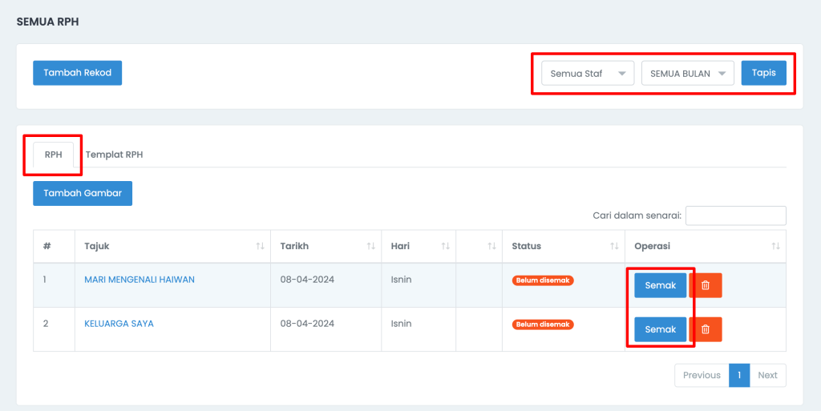
Task: Sort table by Tajuk column
Action: (260, 246)
